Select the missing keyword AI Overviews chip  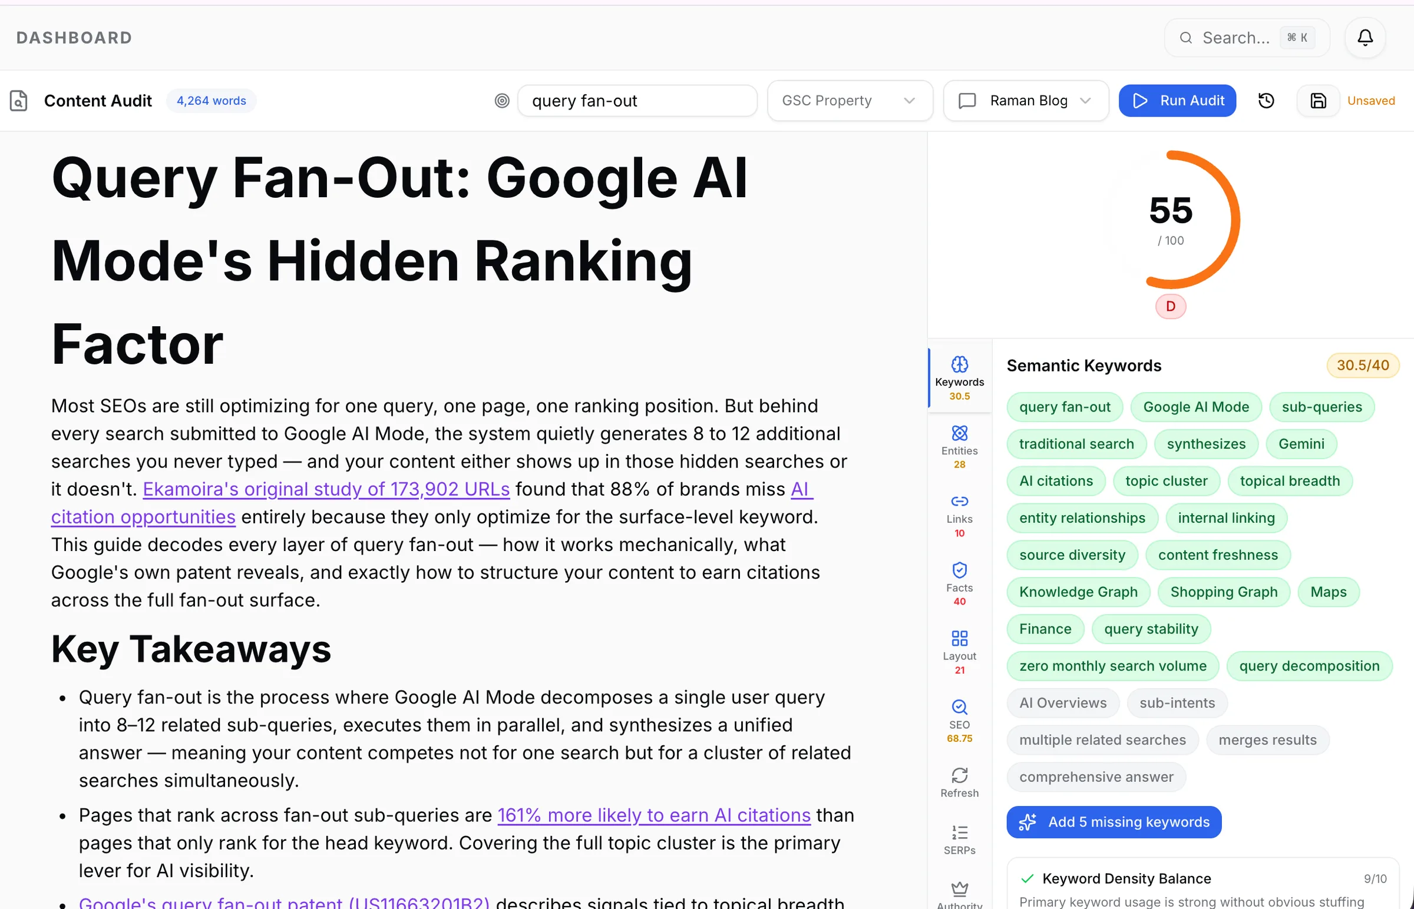(x=1062, y=703)
